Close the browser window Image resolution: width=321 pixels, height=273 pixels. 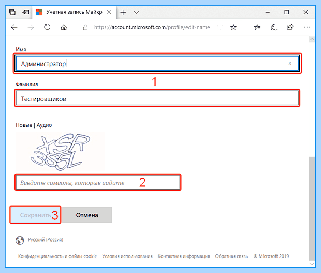305,12
